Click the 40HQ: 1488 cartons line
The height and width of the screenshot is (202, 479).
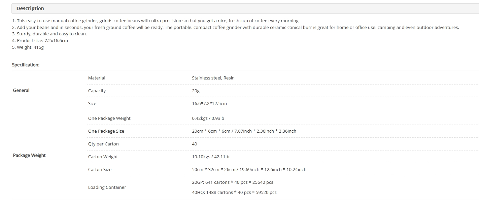(234, 192)
